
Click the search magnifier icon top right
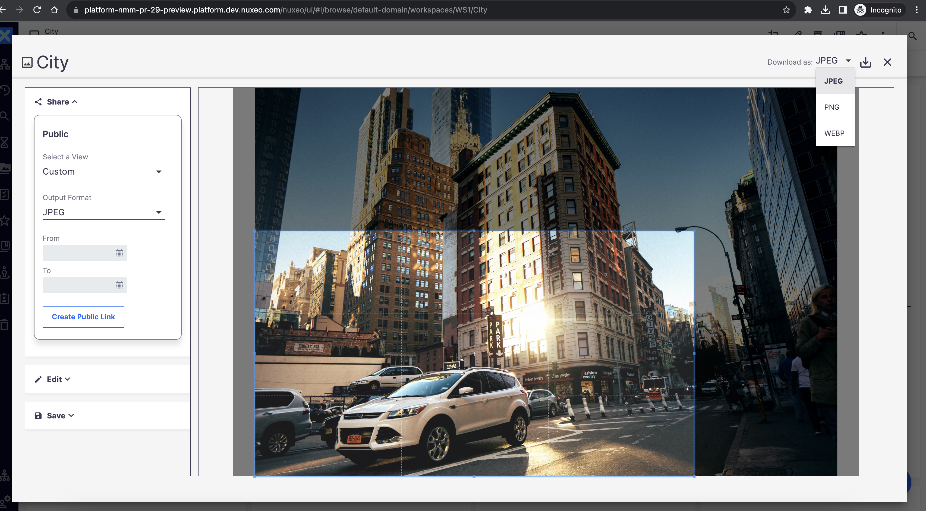tap(912, 36)
